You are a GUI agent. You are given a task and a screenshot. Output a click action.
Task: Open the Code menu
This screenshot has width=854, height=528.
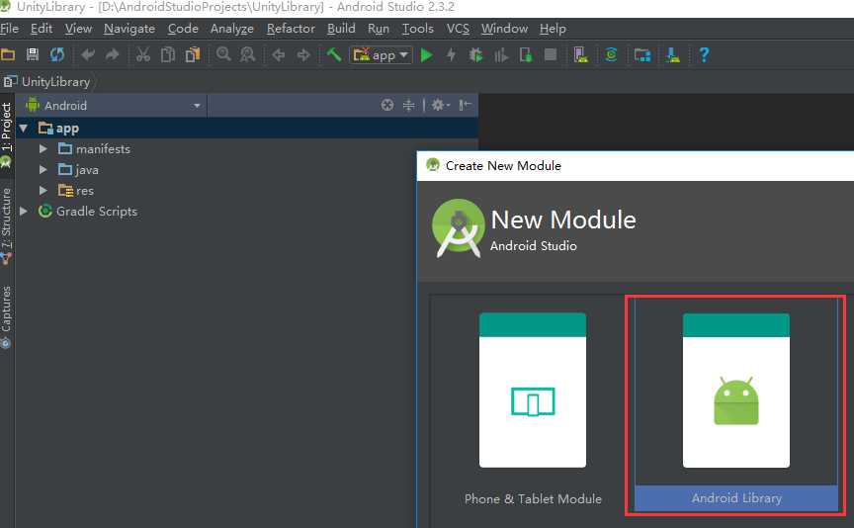tap(183, 29)
